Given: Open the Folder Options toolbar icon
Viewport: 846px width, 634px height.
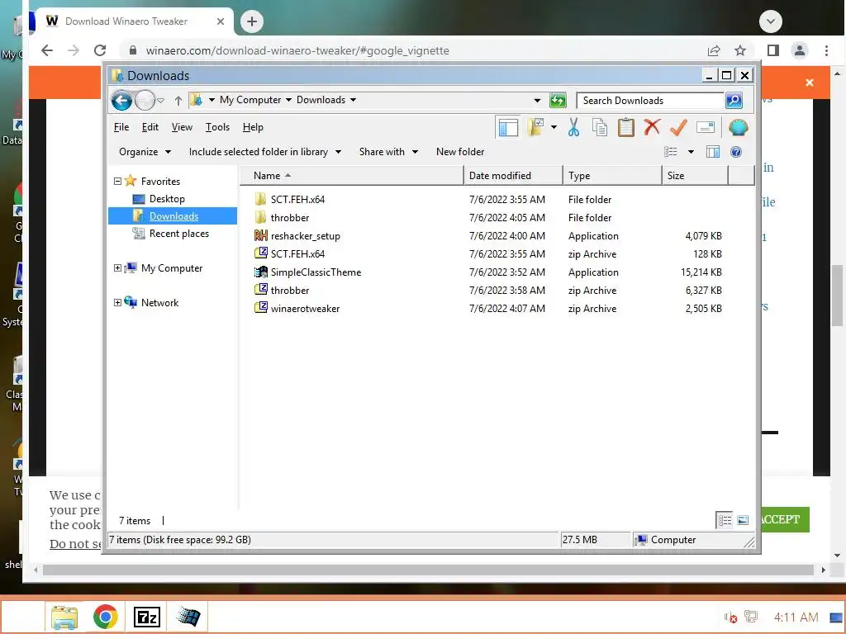Looking at the screenshot, I should pyautogui.click(x=535, y=128).
